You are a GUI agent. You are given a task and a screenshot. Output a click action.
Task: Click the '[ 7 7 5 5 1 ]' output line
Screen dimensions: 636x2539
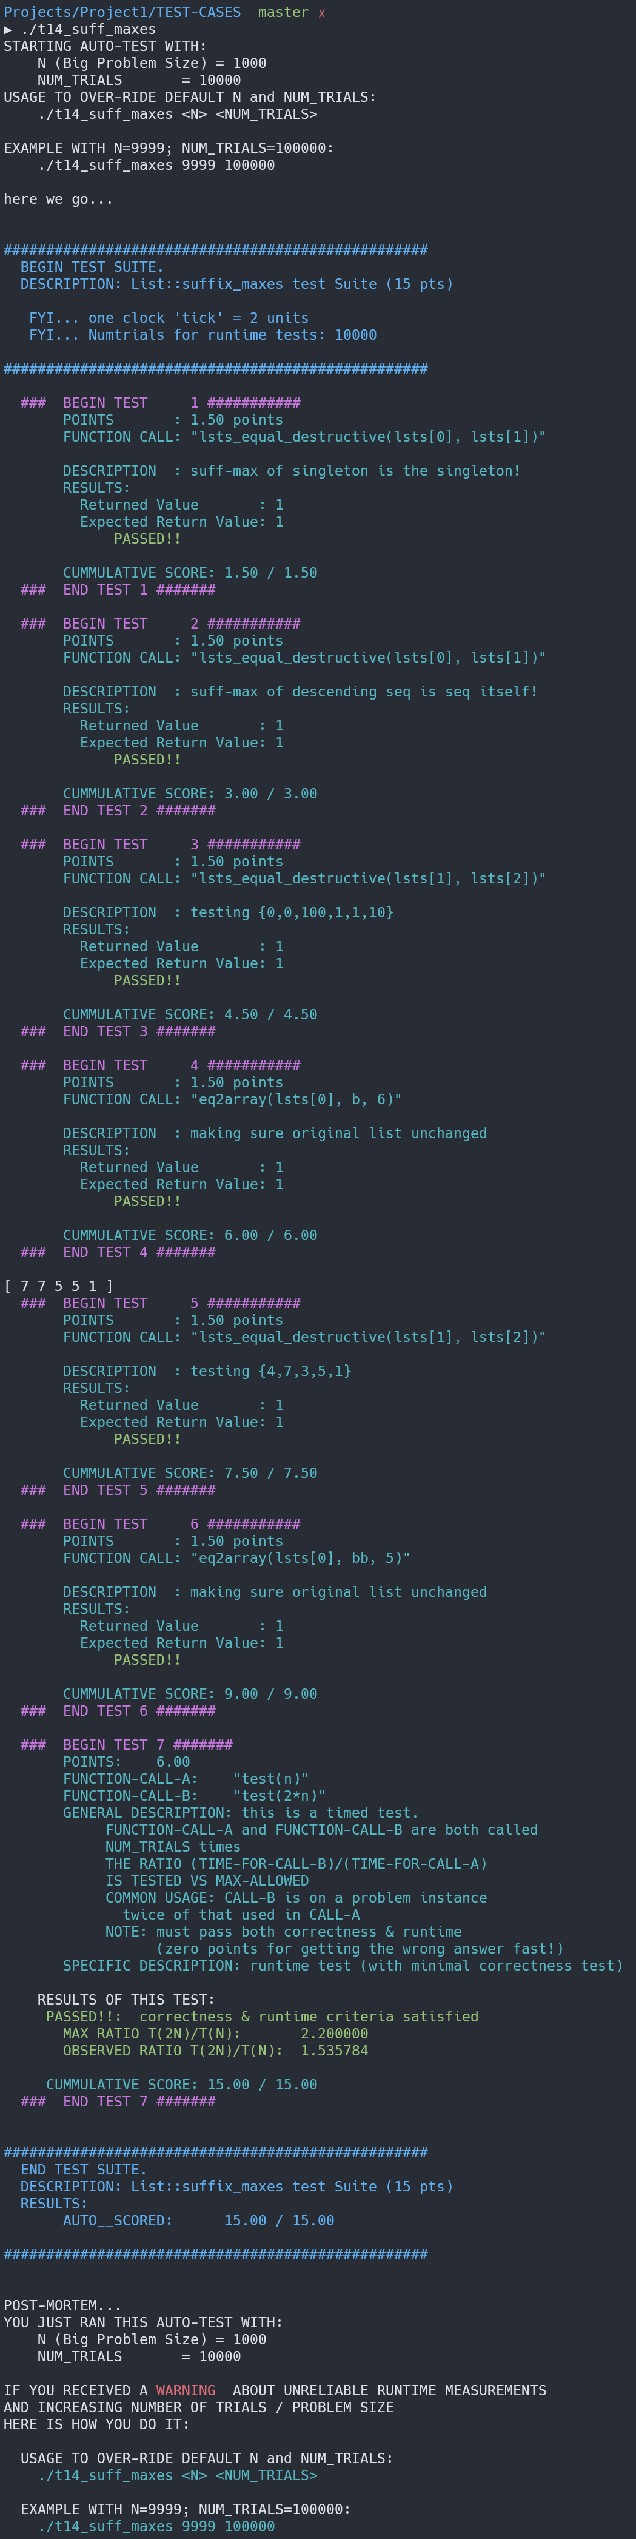click(58, 1286)
